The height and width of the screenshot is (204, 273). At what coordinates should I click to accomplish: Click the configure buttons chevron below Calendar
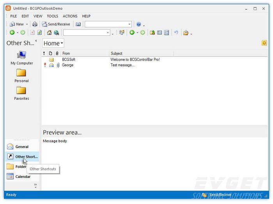[x=35, y=186]
